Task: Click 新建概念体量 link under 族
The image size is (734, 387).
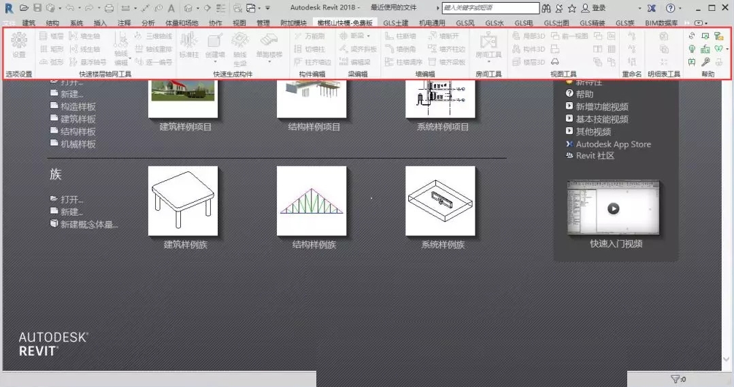Action: (x=84, y=224)
